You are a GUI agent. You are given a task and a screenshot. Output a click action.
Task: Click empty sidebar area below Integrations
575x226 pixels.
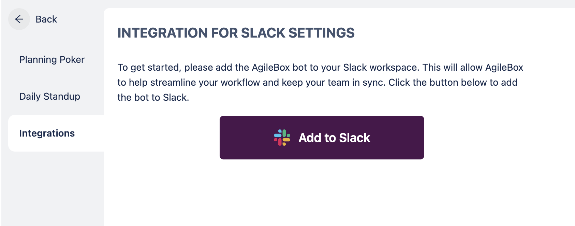pos(53,191)
